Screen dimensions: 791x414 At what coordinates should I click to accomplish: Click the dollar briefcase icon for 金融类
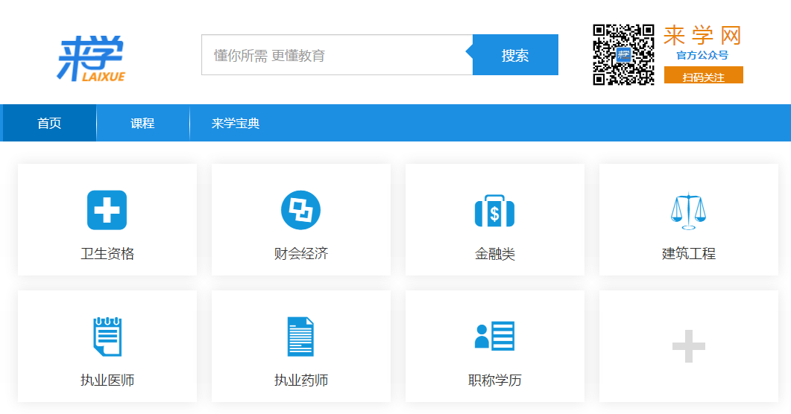click(494, 211)
